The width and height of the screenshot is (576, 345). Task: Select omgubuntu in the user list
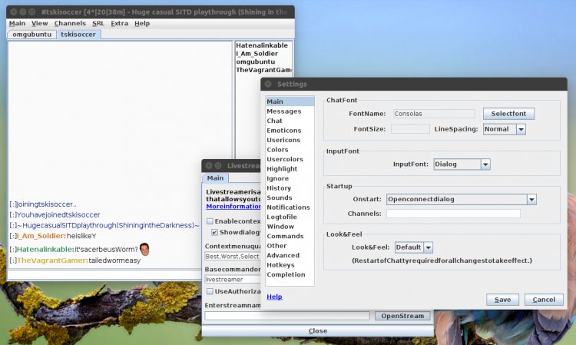[255, 61]
